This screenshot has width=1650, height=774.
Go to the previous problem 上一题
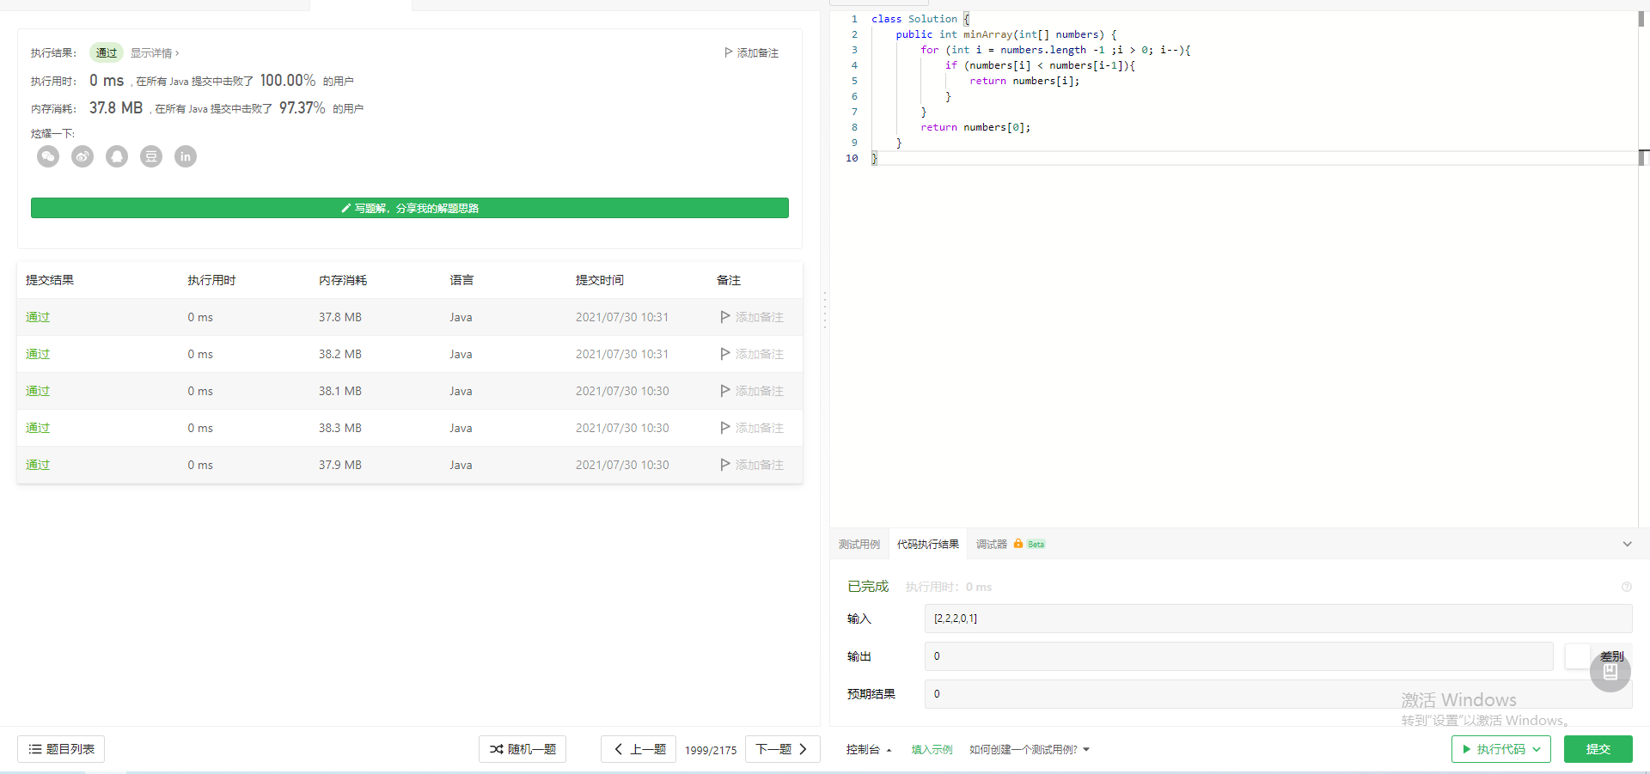click(x=639, y=749)
